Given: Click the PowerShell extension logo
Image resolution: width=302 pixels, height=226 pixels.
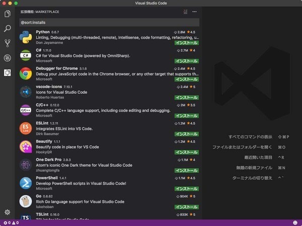Looking at the screenshot, I should point(26,183).
